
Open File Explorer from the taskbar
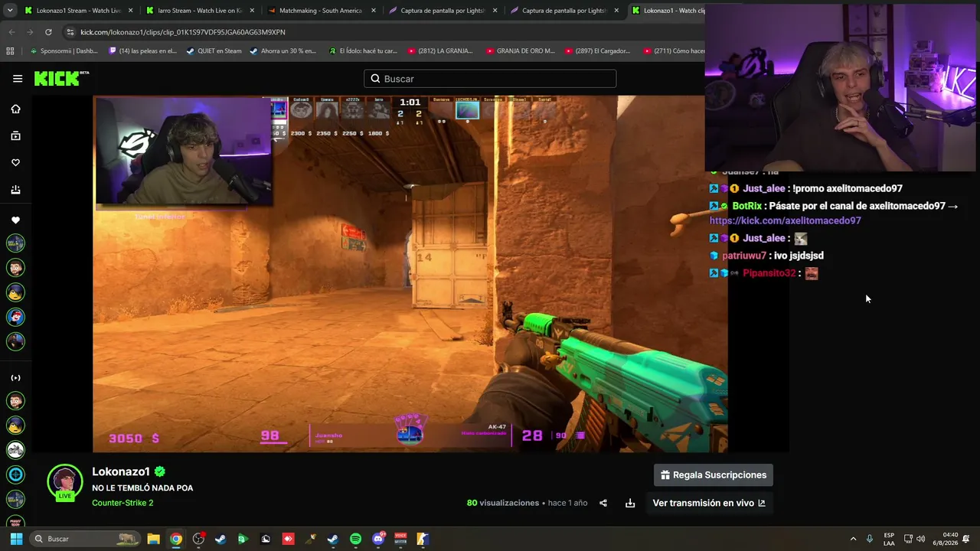tap(153, 539)
